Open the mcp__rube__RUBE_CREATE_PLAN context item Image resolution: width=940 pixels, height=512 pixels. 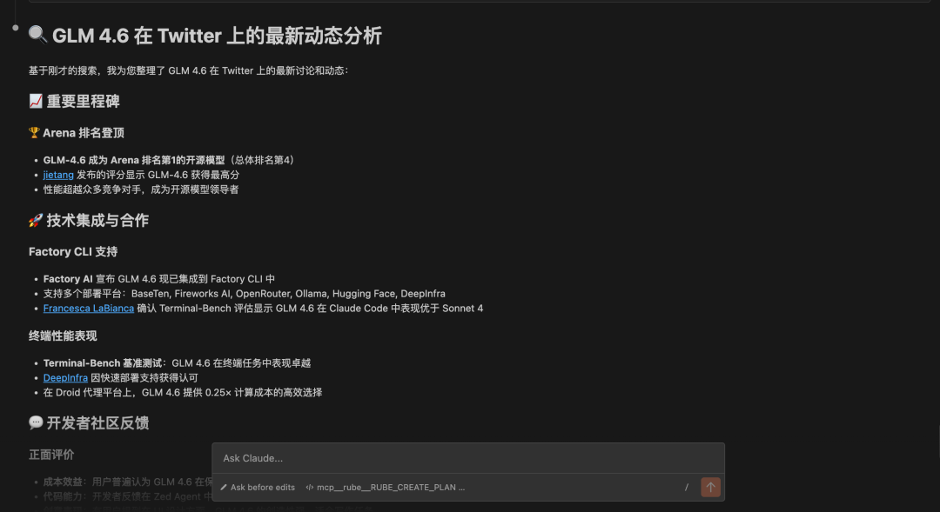coord(386,488)
